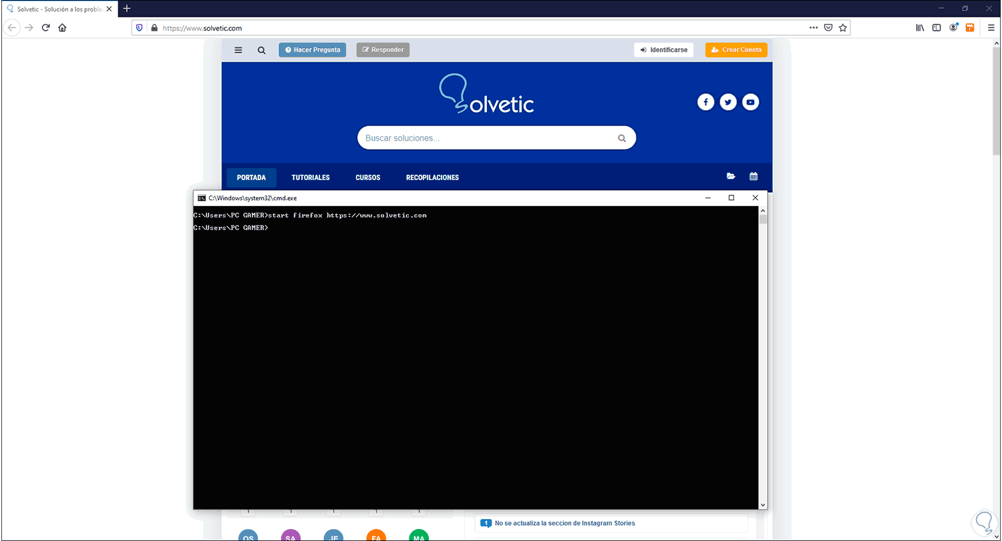Click the Firefox forward arrow
Screen dimensions: 1002x541
click(x=29, y=28)
